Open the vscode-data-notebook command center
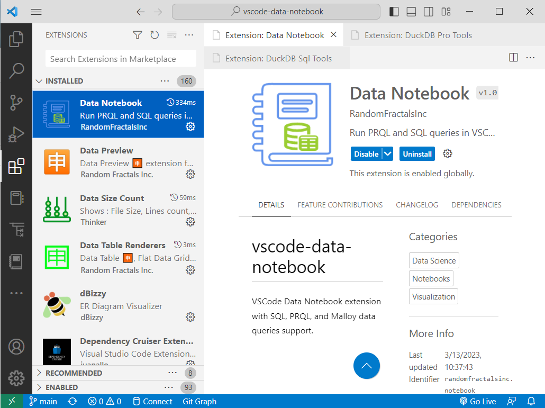545x408 pixels. 276,12
